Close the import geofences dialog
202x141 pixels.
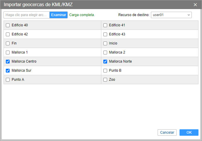pyautogui.click(x=195, y=5)
